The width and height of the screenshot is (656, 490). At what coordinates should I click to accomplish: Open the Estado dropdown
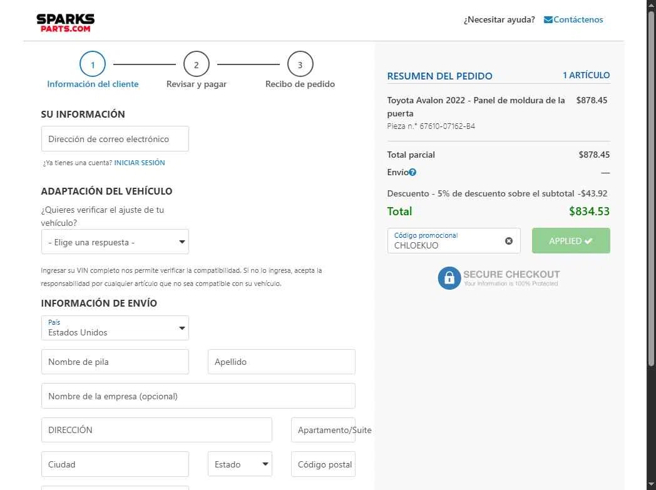click(x=240, y=464)
